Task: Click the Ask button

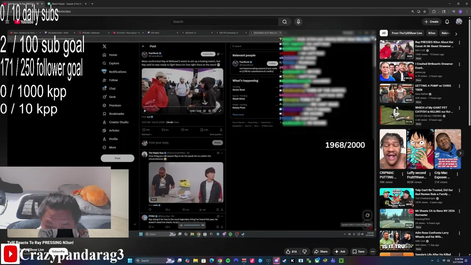Action: pyautogui.click(x=340, y=251)
